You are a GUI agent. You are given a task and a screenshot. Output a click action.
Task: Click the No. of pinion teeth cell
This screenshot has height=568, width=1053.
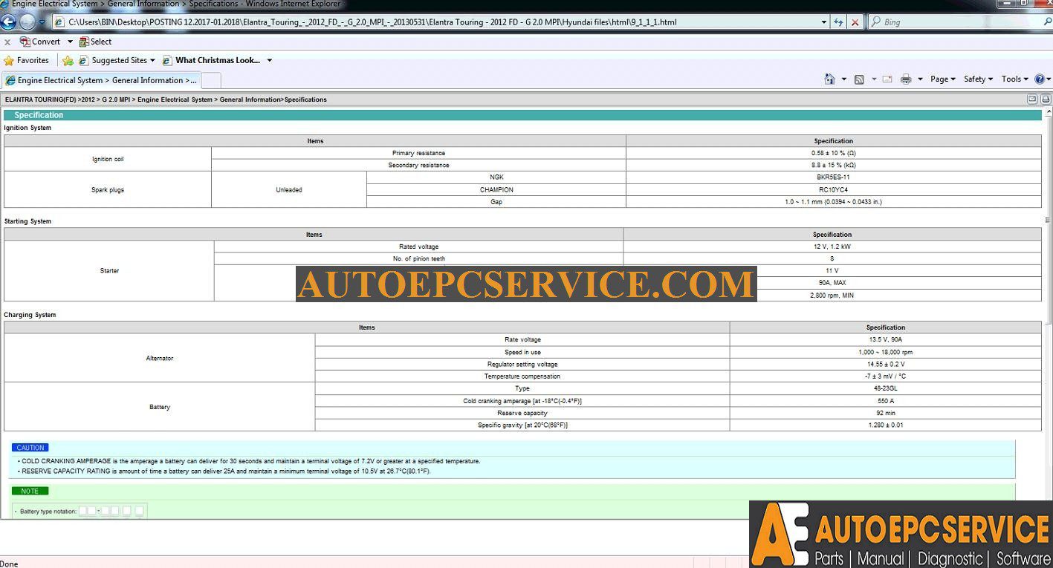[x=418, y=258]
